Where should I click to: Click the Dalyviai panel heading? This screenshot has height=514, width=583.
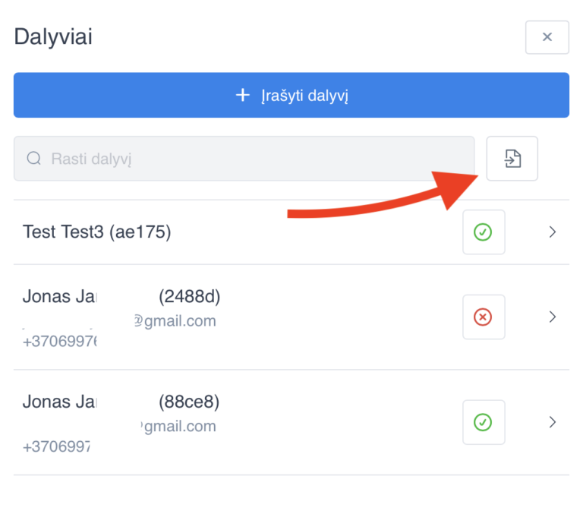coord(53,36)
